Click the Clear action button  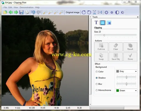coord(116,47)
